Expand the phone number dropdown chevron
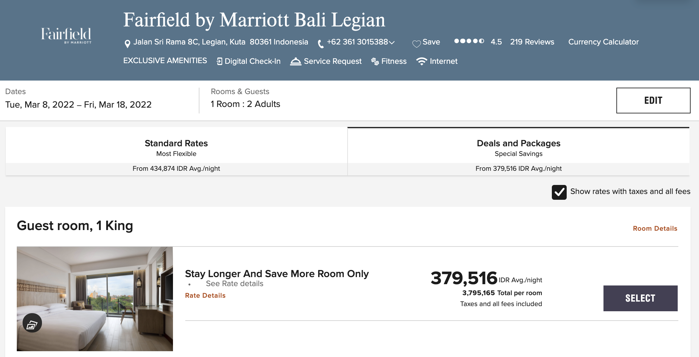Screen dimensions: 699x357 pyautogui.click(x=392, y=43)
